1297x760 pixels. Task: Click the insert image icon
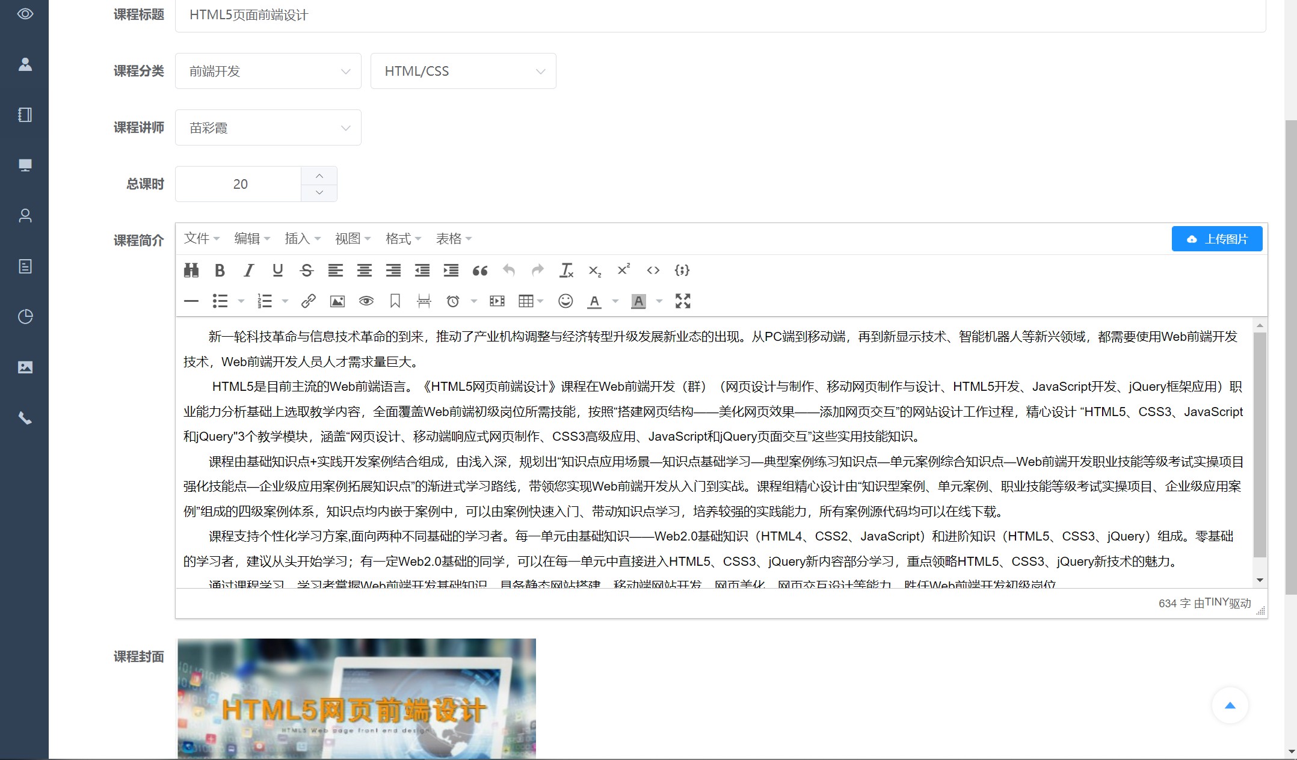pyautogui.click(x=337, y=301)
